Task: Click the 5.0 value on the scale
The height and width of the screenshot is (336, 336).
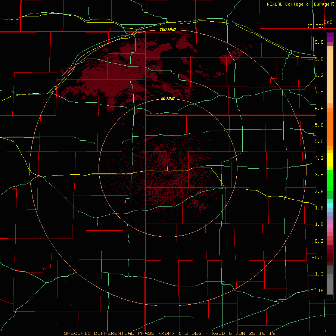Action: 319,141
